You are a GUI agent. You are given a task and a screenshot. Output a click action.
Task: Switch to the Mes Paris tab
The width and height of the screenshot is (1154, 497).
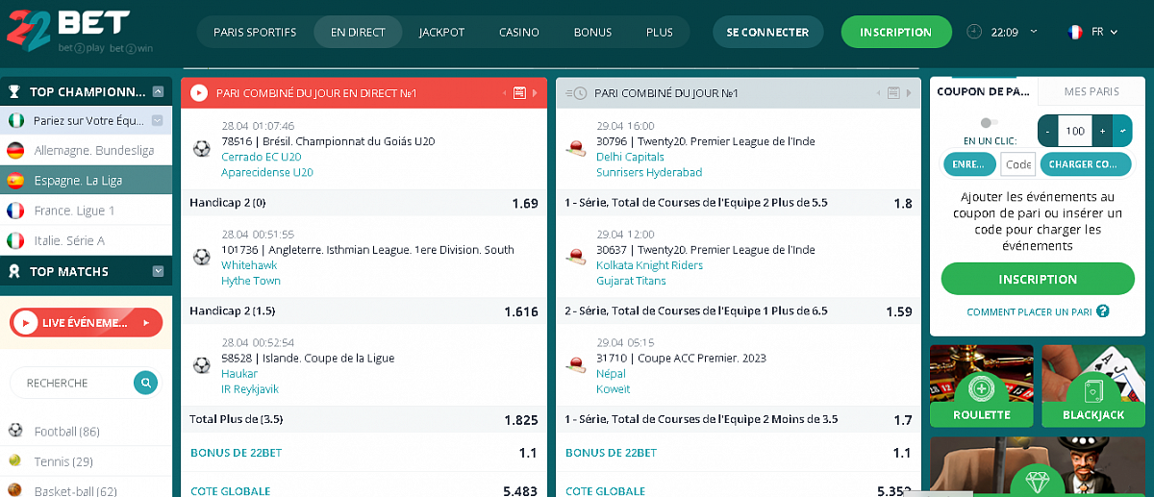point(1091,91)
